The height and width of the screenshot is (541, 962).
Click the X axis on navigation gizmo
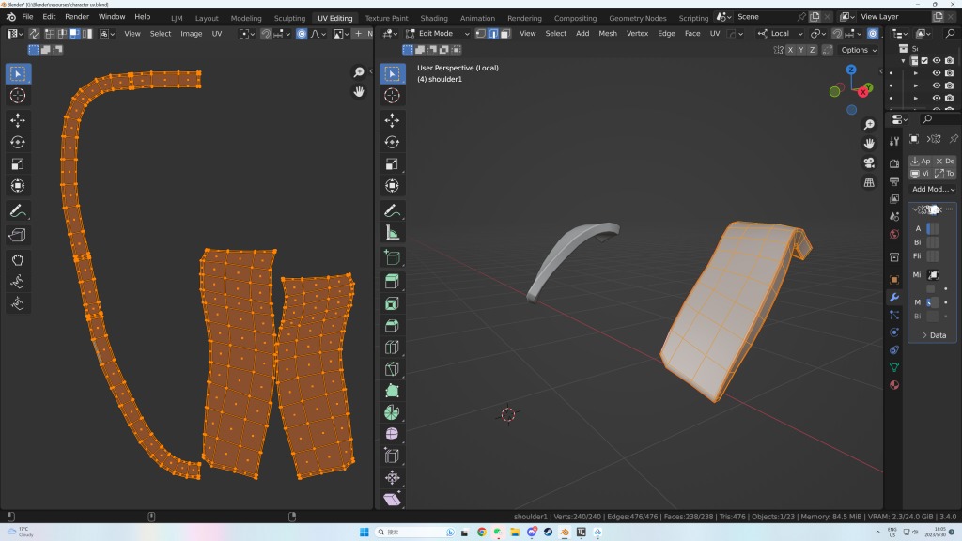(x=863, y=93)
